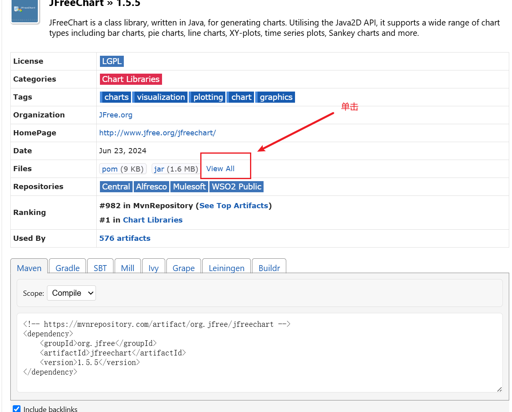The image size is (512, 412).
Task: Click the Repositories row label
Action: pyautogui.click(x=38, y=187)
